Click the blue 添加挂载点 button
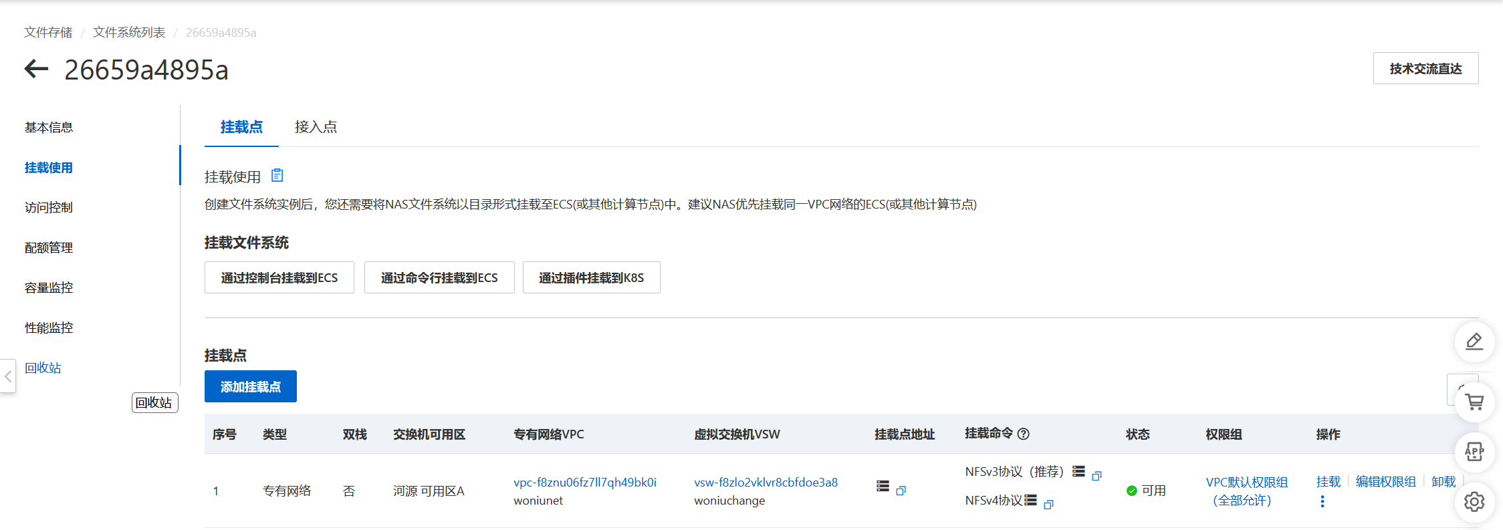The width and height of the screenshot is (1503, 530). click(251, 386)
